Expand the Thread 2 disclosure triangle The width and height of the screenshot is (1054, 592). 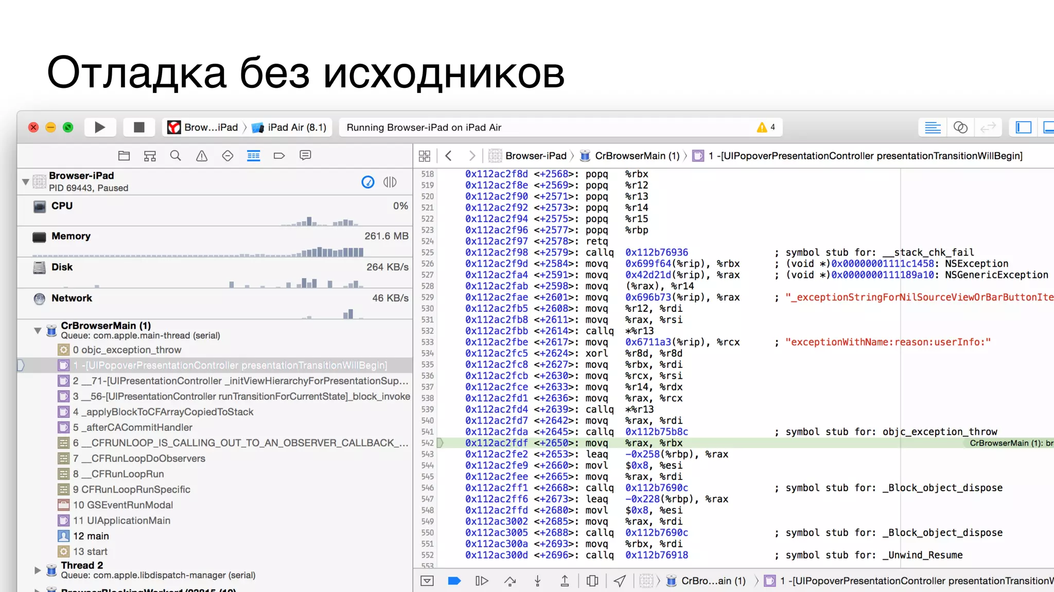[37, 570]
